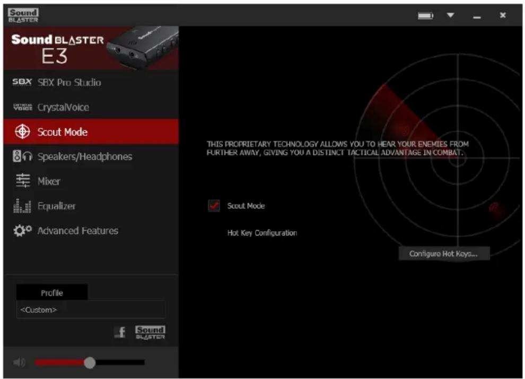The height and width of the screenshot is (379, 525).
Task: Click the Sound Blaster E3 product banner
Action: (91, 48)
